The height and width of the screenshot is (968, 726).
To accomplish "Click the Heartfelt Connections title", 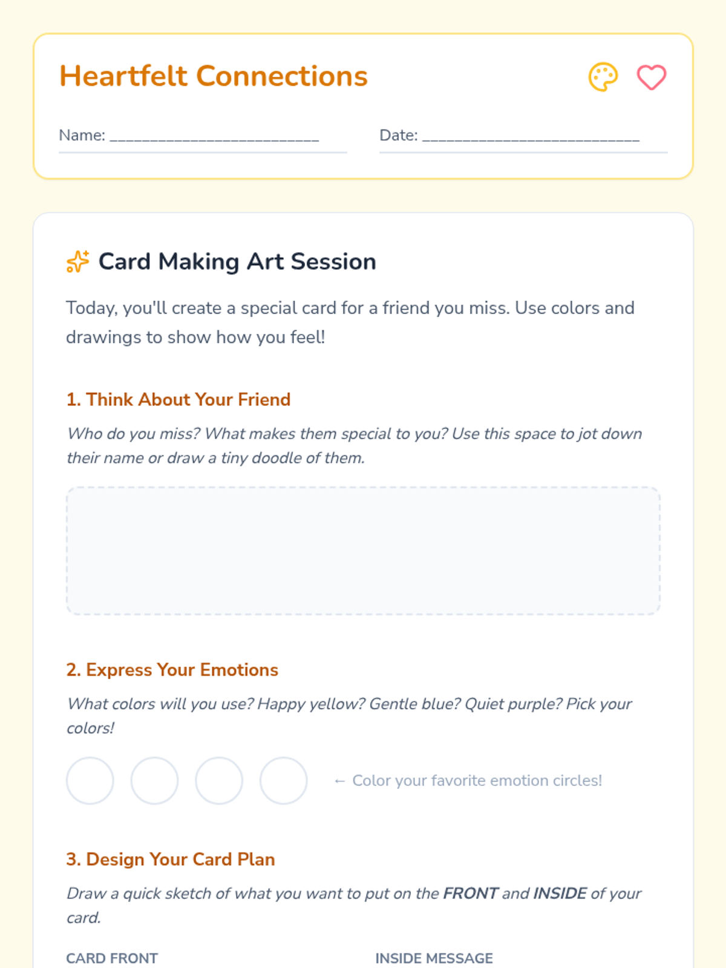I will [214, 76].
